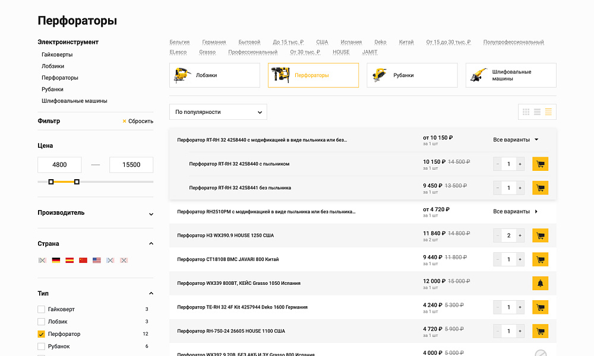The width and height of the screenshot is (594, 356).
Task: Click the China flag filter icon
Action: click(83, 259)
